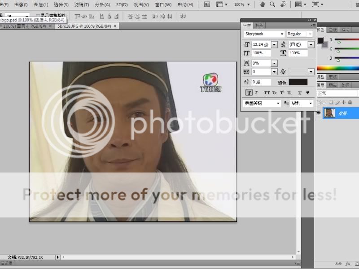Select the Zoom magnifier tool in the application bar

pyautogui.click(x=272, y=4)
